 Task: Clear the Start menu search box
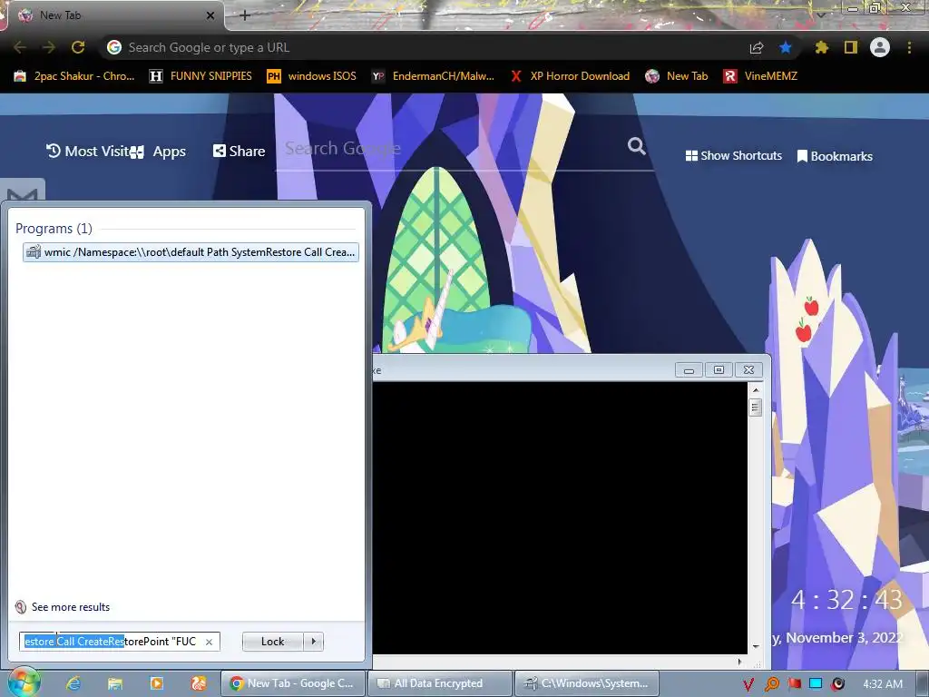[x=210, y=642]
